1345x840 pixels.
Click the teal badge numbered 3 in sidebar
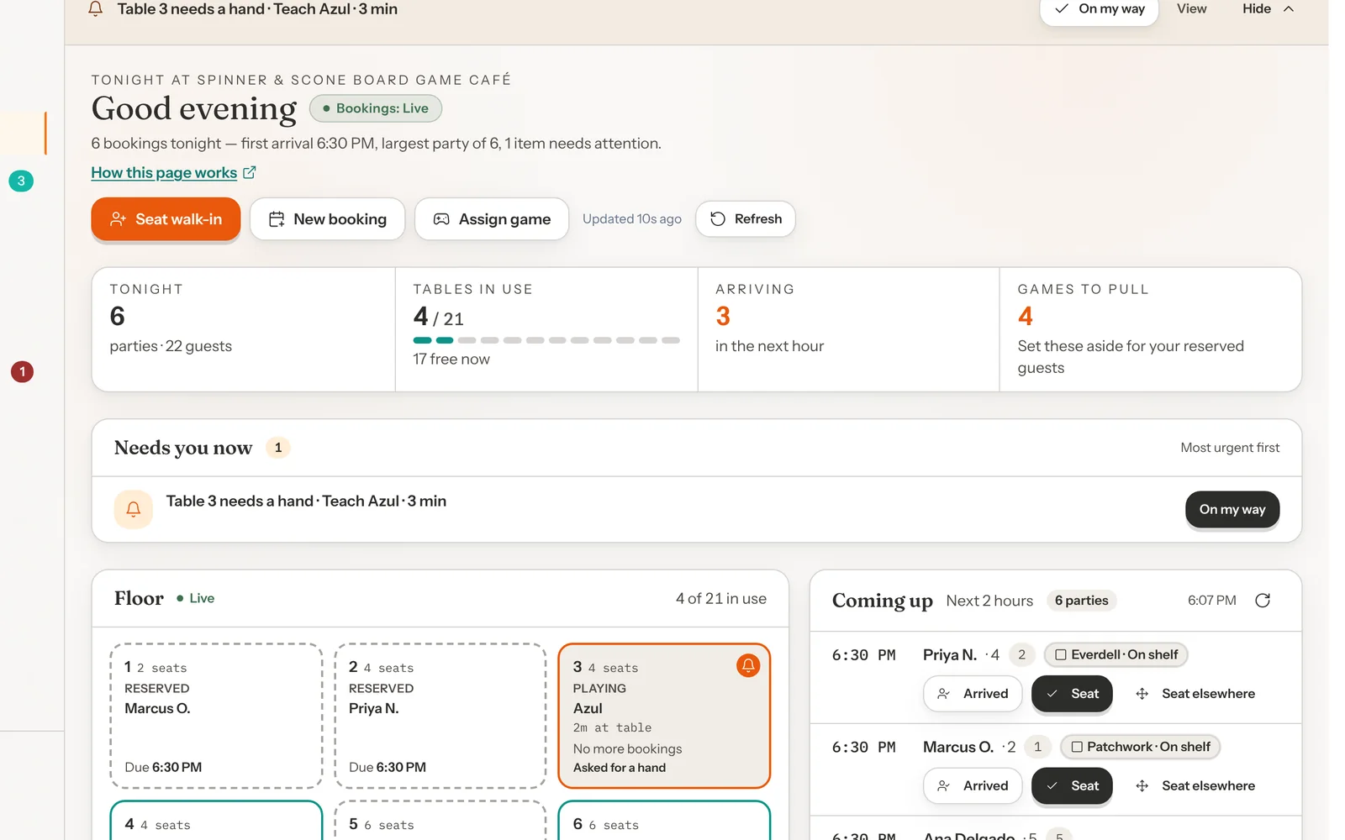21,181
